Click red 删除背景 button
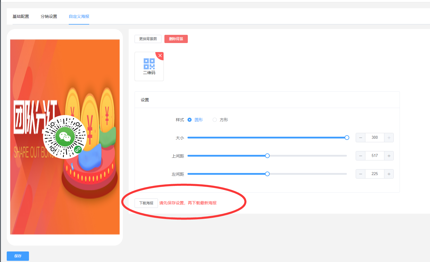 [x=176, y=39]
